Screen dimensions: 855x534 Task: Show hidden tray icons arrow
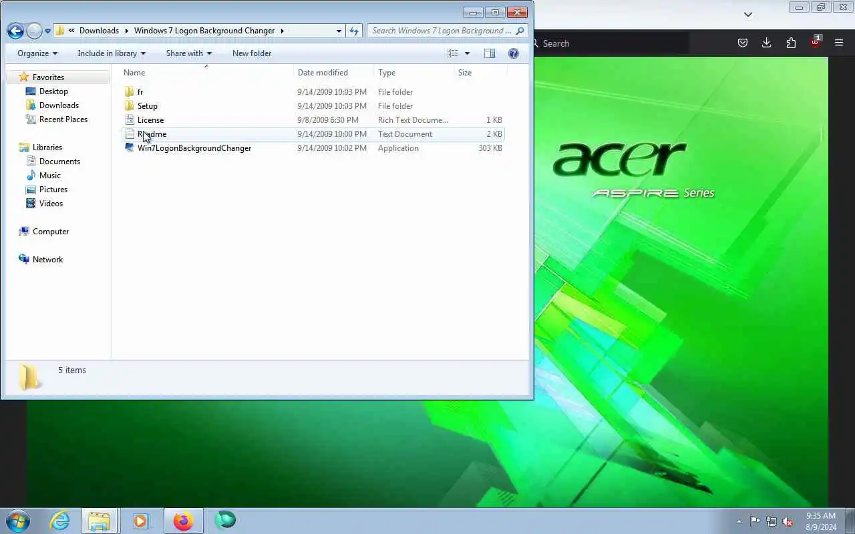pos(739,521)
